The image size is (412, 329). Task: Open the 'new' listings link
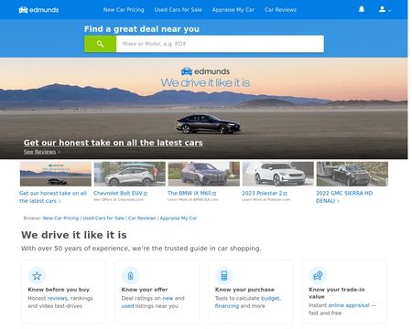[x=168, y=298]
